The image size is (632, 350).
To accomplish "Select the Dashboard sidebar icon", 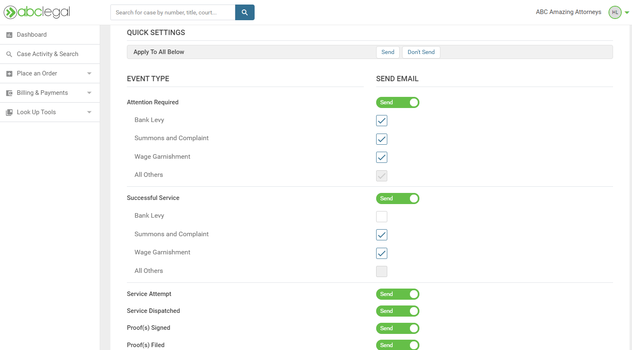I will coord(9,35).
